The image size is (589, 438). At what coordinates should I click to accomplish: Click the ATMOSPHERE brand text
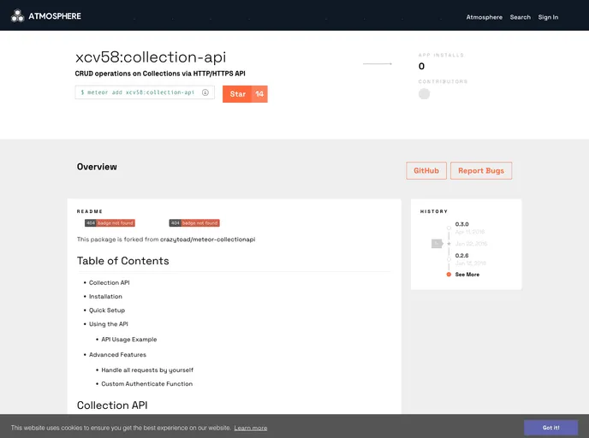55,16
